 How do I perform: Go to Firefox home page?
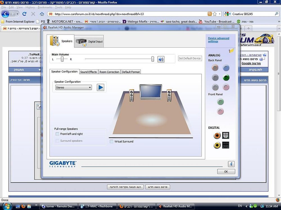coord(42,14)
